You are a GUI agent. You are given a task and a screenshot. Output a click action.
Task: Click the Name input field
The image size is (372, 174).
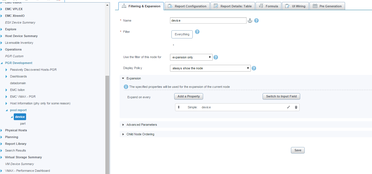pos(208,20)
